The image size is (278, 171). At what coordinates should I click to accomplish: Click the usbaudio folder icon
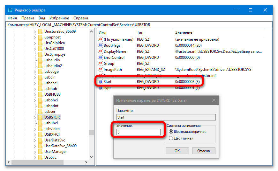[40, 60]
